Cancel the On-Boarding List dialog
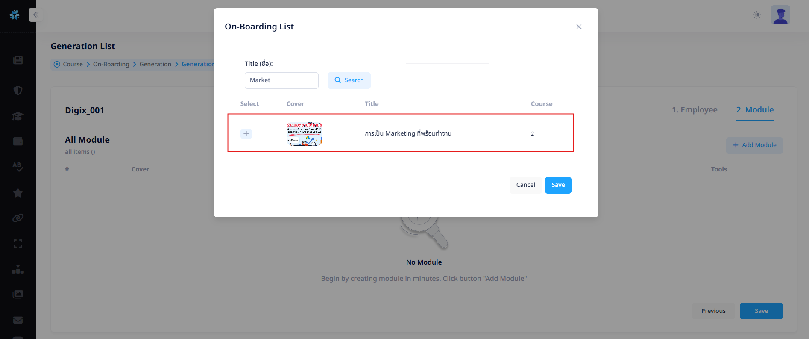Viewport: 809px width, 339px height. point(525,185)
